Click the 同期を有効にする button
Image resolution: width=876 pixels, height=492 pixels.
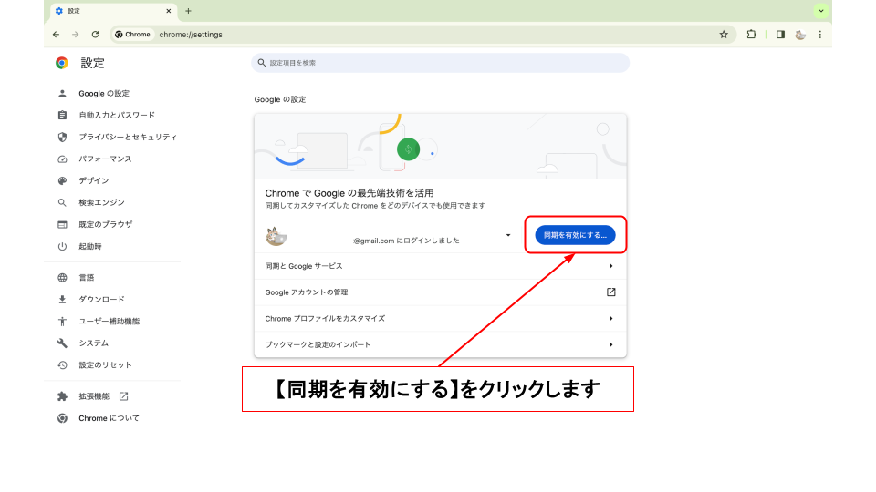(x=575, y=235)
